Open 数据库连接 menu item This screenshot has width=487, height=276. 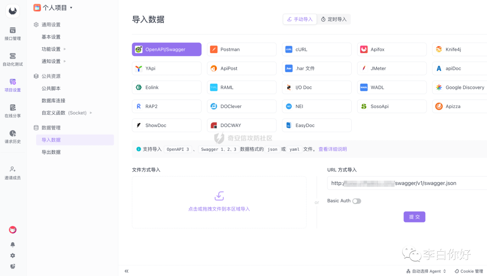click(53, 100)
